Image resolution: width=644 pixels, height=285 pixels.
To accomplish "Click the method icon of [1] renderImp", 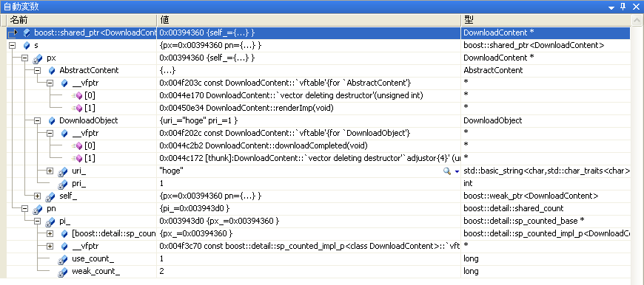I will (77, 108).
